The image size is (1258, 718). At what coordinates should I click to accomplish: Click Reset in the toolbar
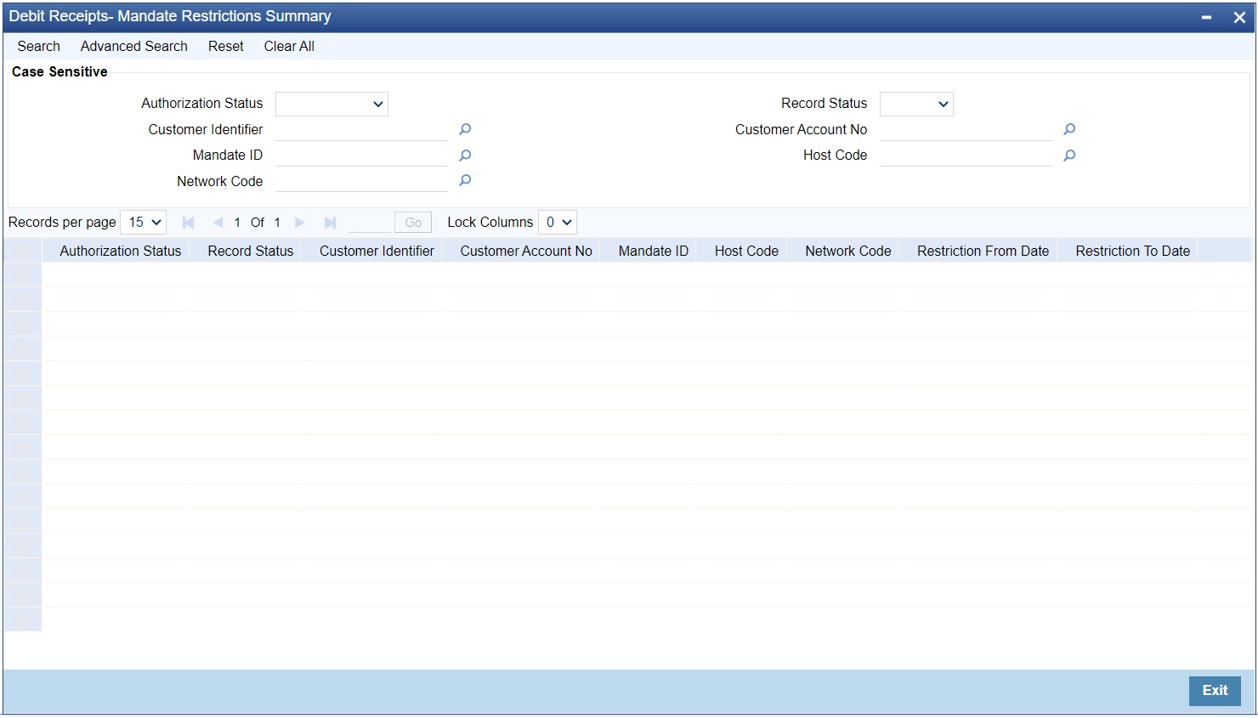coord(226,46)
